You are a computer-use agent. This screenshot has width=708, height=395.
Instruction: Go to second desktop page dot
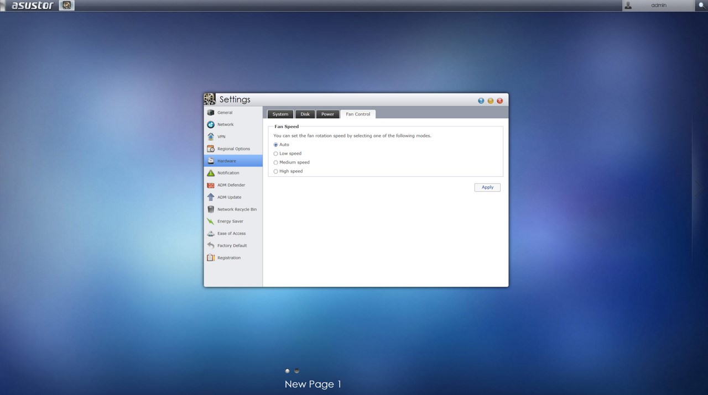[x=296, y=371]
